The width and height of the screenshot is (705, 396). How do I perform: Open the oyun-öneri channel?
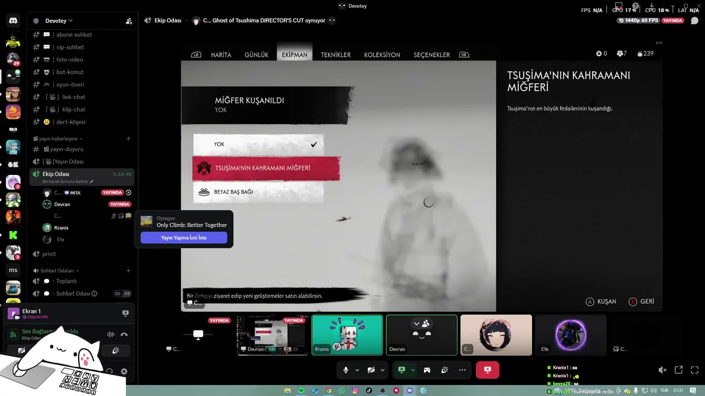(x=82, y=85)
